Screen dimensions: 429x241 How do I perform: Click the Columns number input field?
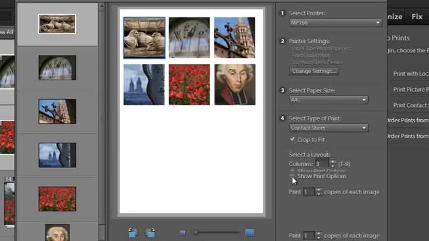[322, 164]
